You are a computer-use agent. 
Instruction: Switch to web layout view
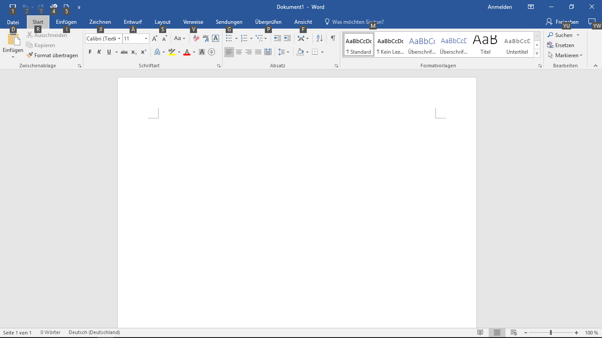(x=514, y=333)
